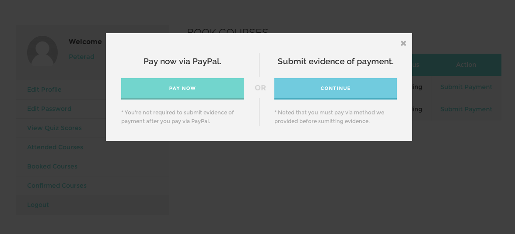The height and width of the screenshot is (234, 515).
Task: Click the PayPal evidence note text
Action: click(178, 117)
